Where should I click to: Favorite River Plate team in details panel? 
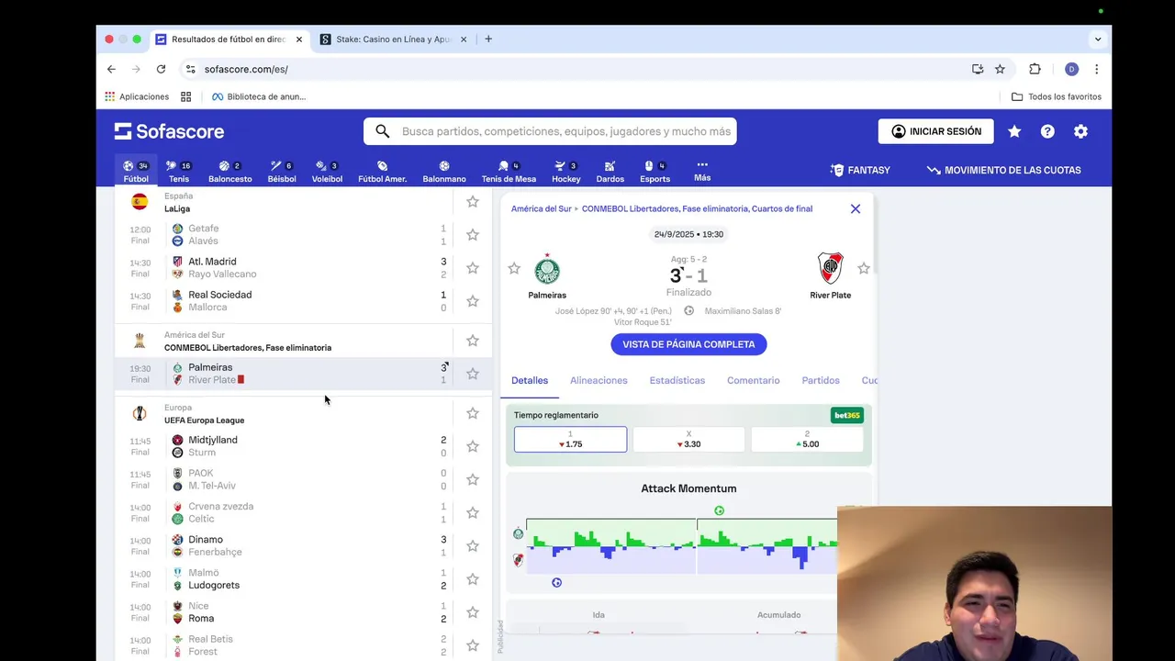pos(863,268)
